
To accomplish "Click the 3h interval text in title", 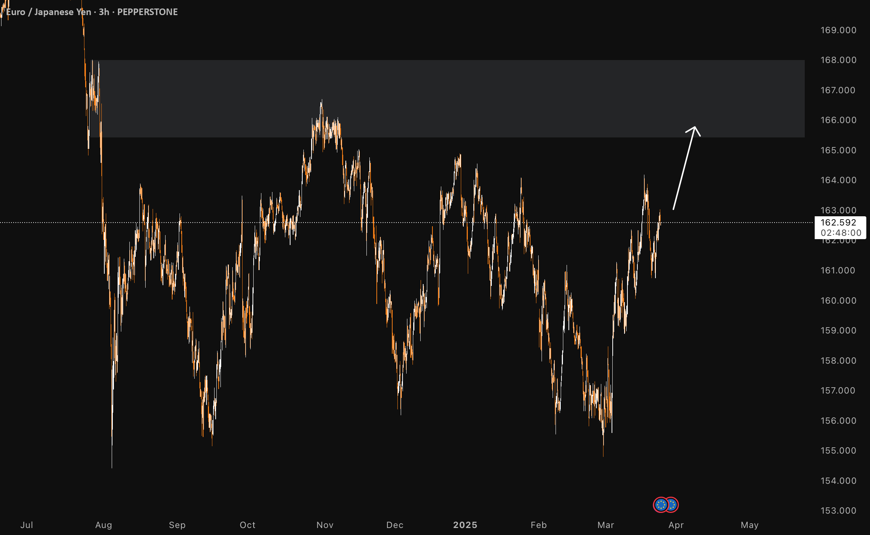I will (x=104, y=12).
